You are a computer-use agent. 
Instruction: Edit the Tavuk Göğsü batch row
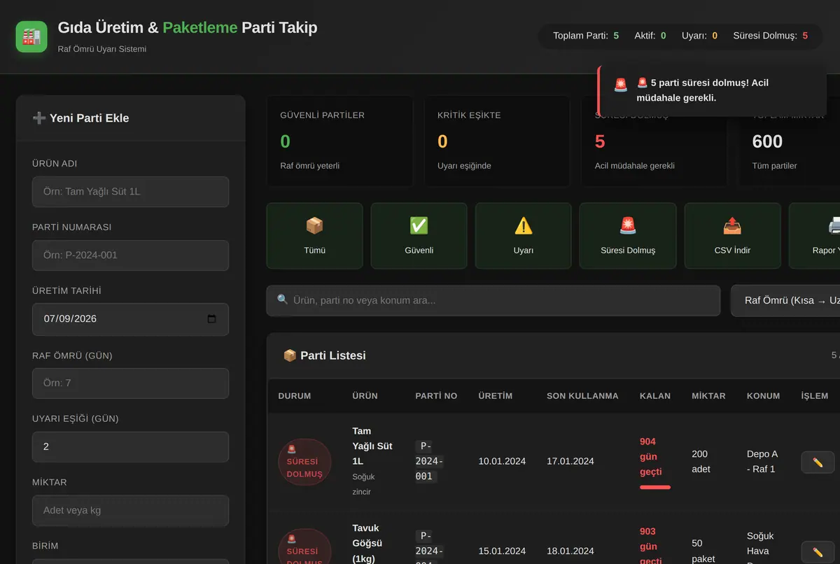click(818, 551)
